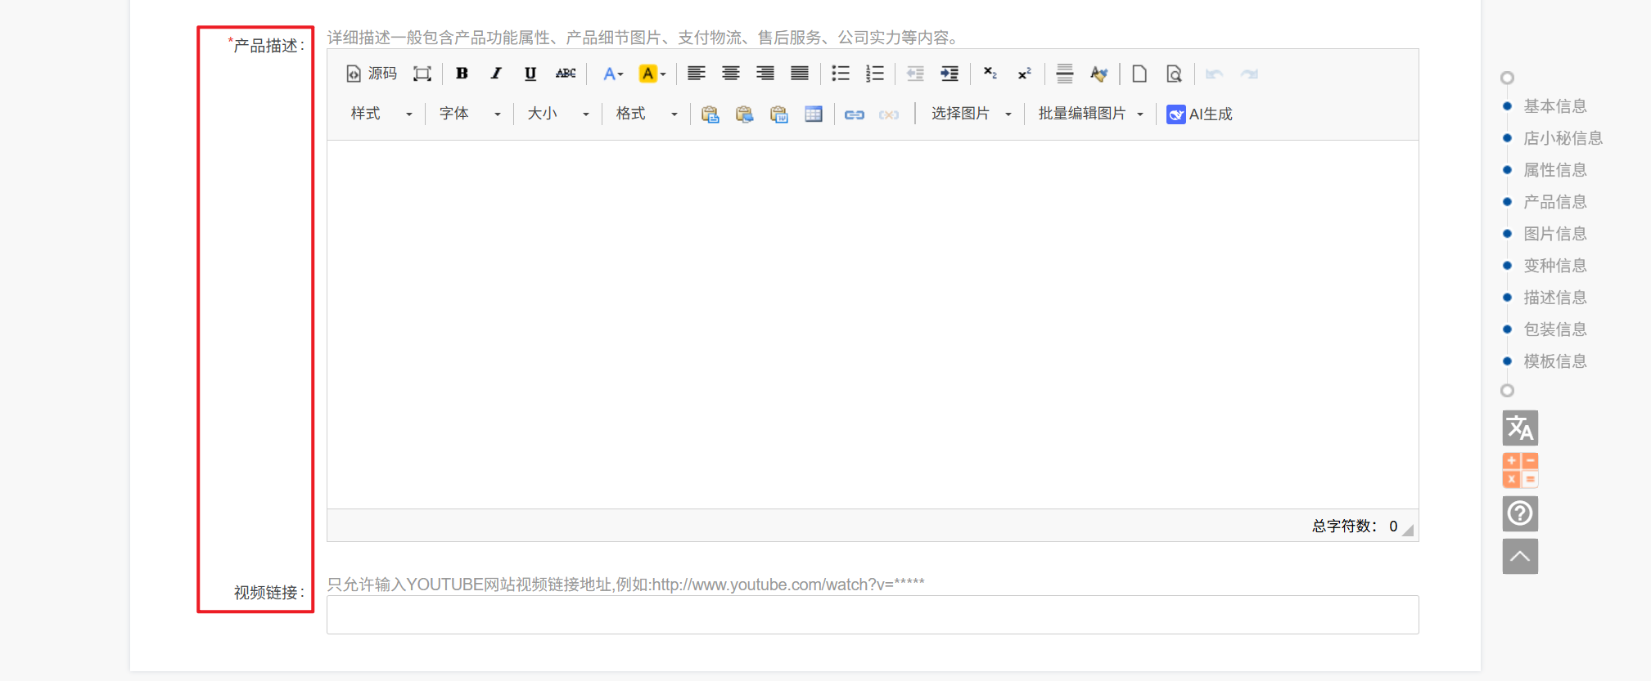1651x681 pixels.
Task: Click the insert hyperlink icon
Action: (x=854, y=114)
